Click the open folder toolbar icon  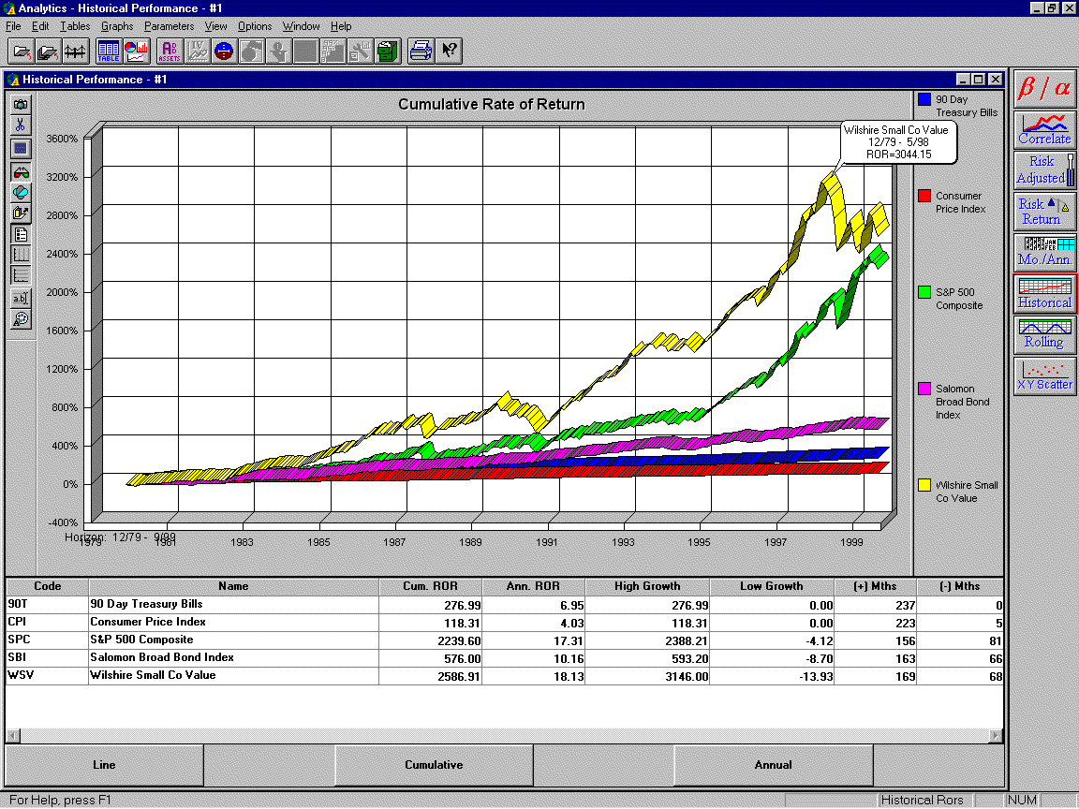[21, 51]
